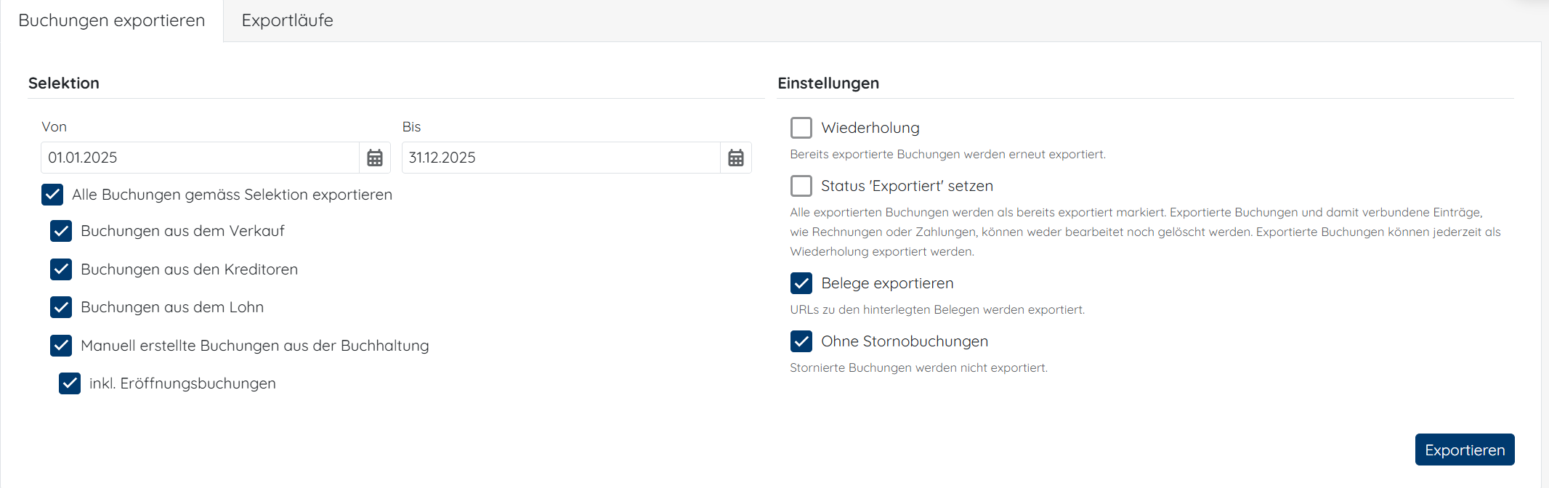Uncheck Ohne Stornobuchungen
The image size is (1549, 488).
click(x=801, y=341)
